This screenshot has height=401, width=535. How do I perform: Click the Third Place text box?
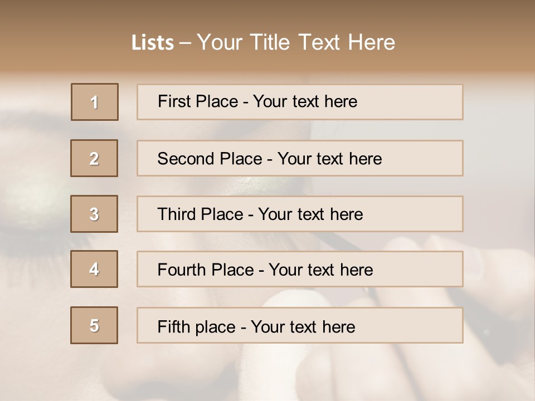[300, 214]
